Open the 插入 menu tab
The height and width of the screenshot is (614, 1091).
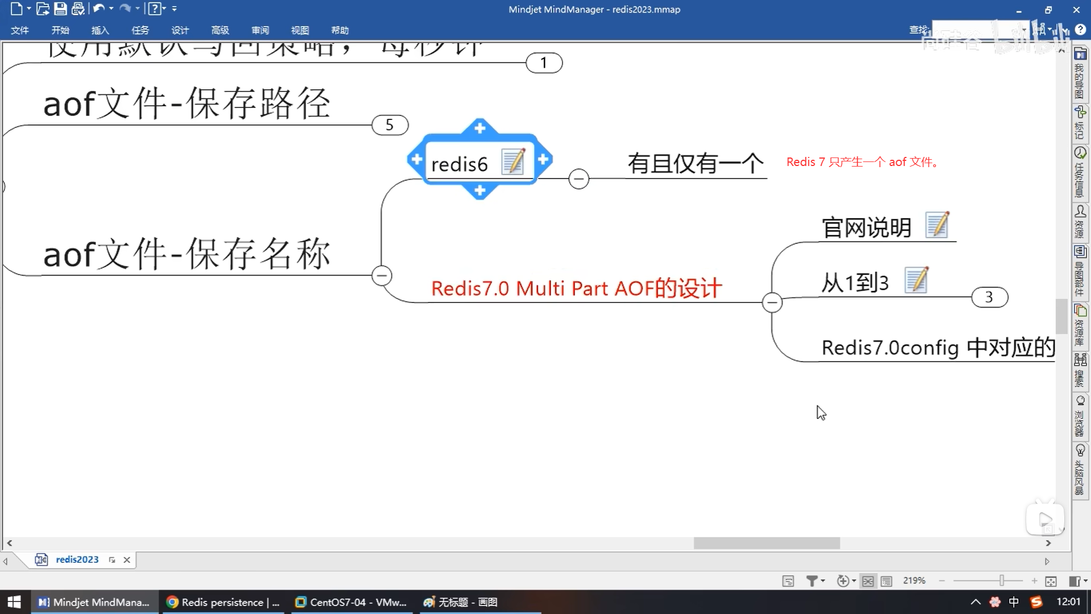tap(100, 30)
